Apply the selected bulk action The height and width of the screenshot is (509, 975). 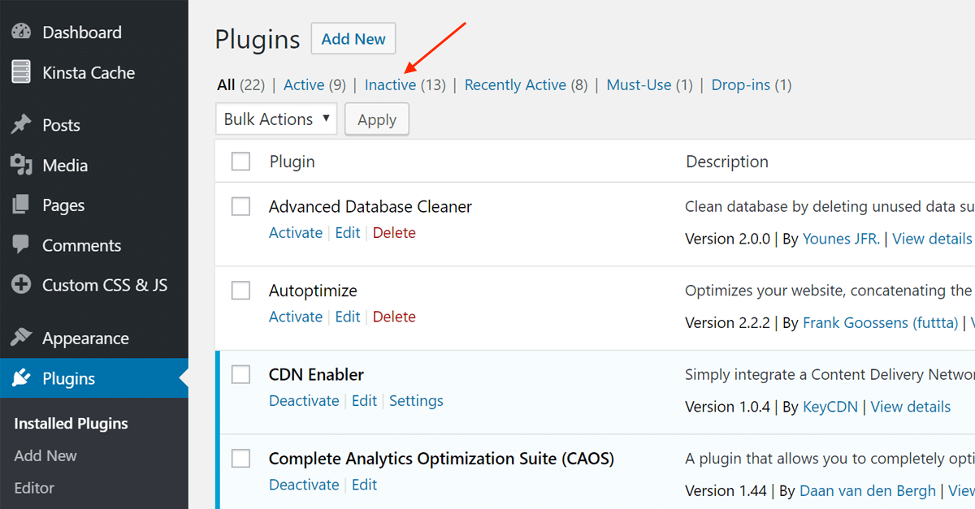pos(377,119)
